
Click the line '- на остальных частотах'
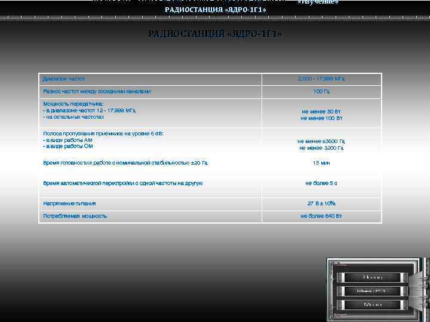(x=73, y=117)
